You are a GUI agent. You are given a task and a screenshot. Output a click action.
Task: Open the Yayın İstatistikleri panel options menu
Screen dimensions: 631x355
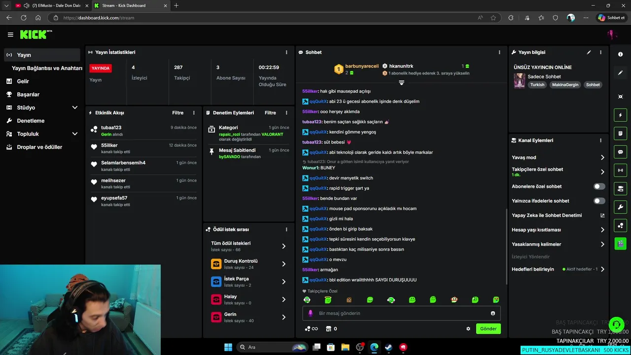pos(286,52)
